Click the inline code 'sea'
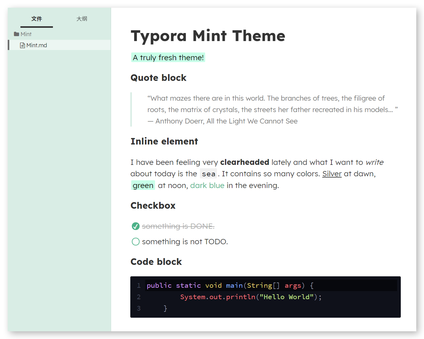Viewport: 424px width, 339px height. click(209, 174)
